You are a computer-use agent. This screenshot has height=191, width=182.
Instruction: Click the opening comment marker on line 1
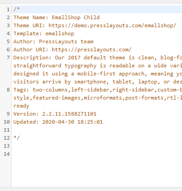tap(17, 9)
